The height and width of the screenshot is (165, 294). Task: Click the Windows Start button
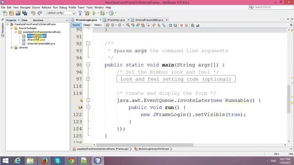6,161
